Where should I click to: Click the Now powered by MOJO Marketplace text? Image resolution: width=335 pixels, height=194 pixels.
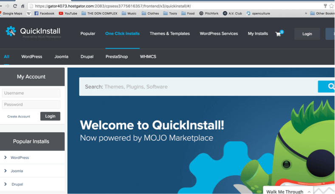coord(146,138)
